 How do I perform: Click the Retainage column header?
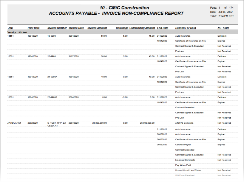pos(122,28)
